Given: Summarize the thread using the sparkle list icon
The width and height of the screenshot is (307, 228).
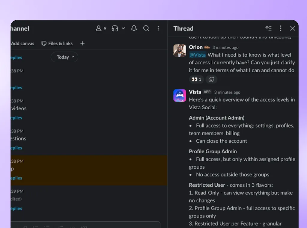Looking at the screenshot, I should coord(268,28).
